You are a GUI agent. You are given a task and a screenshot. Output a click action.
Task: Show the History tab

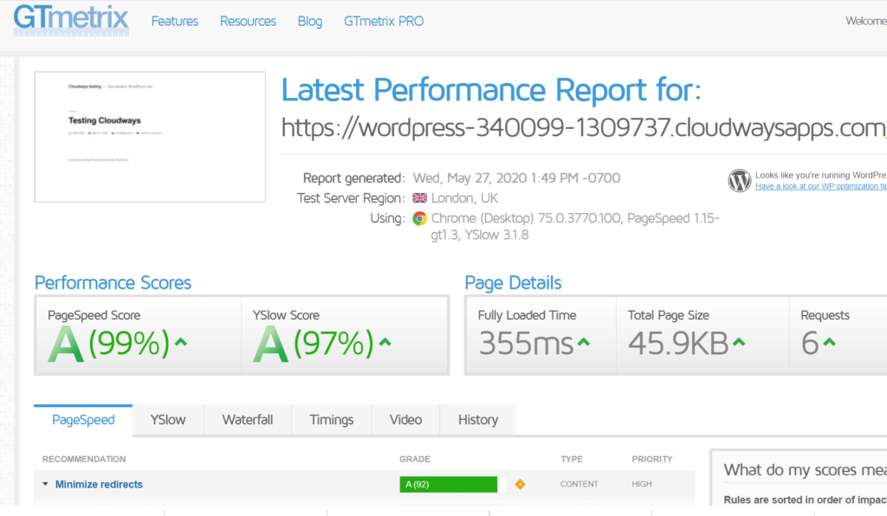(478, 420)
